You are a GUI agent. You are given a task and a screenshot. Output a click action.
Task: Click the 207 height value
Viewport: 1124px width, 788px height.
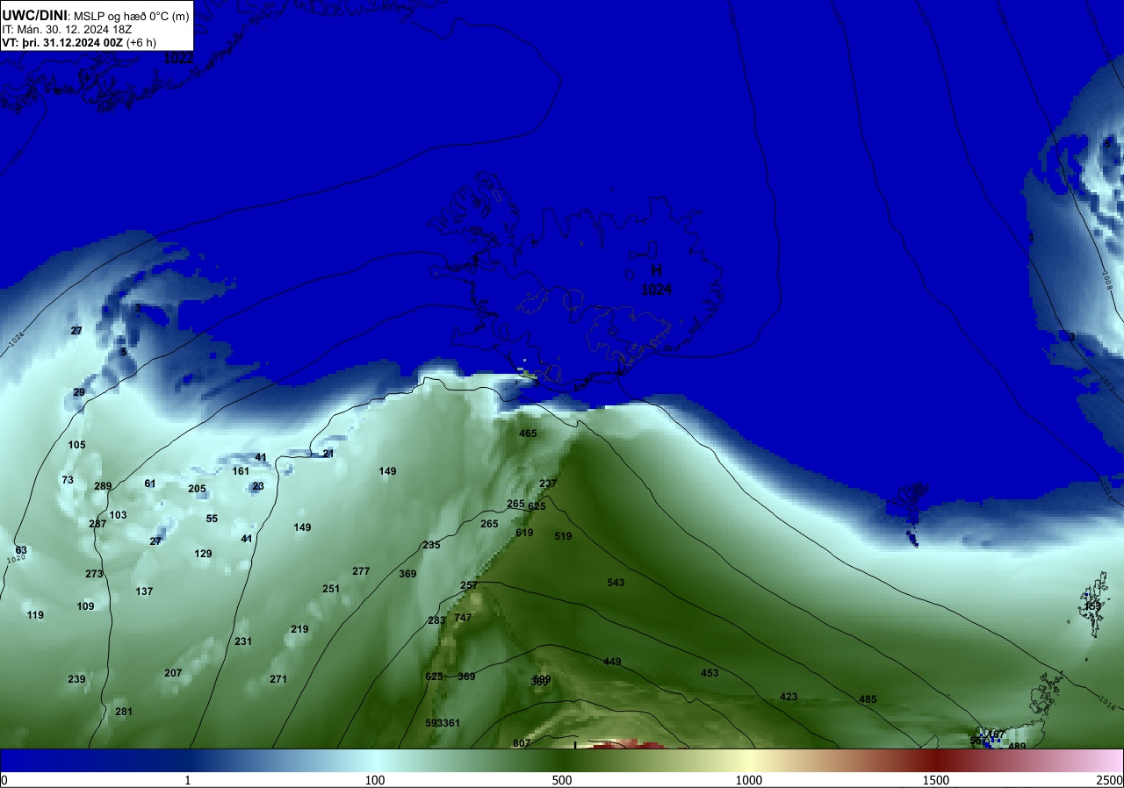point(173,673)
